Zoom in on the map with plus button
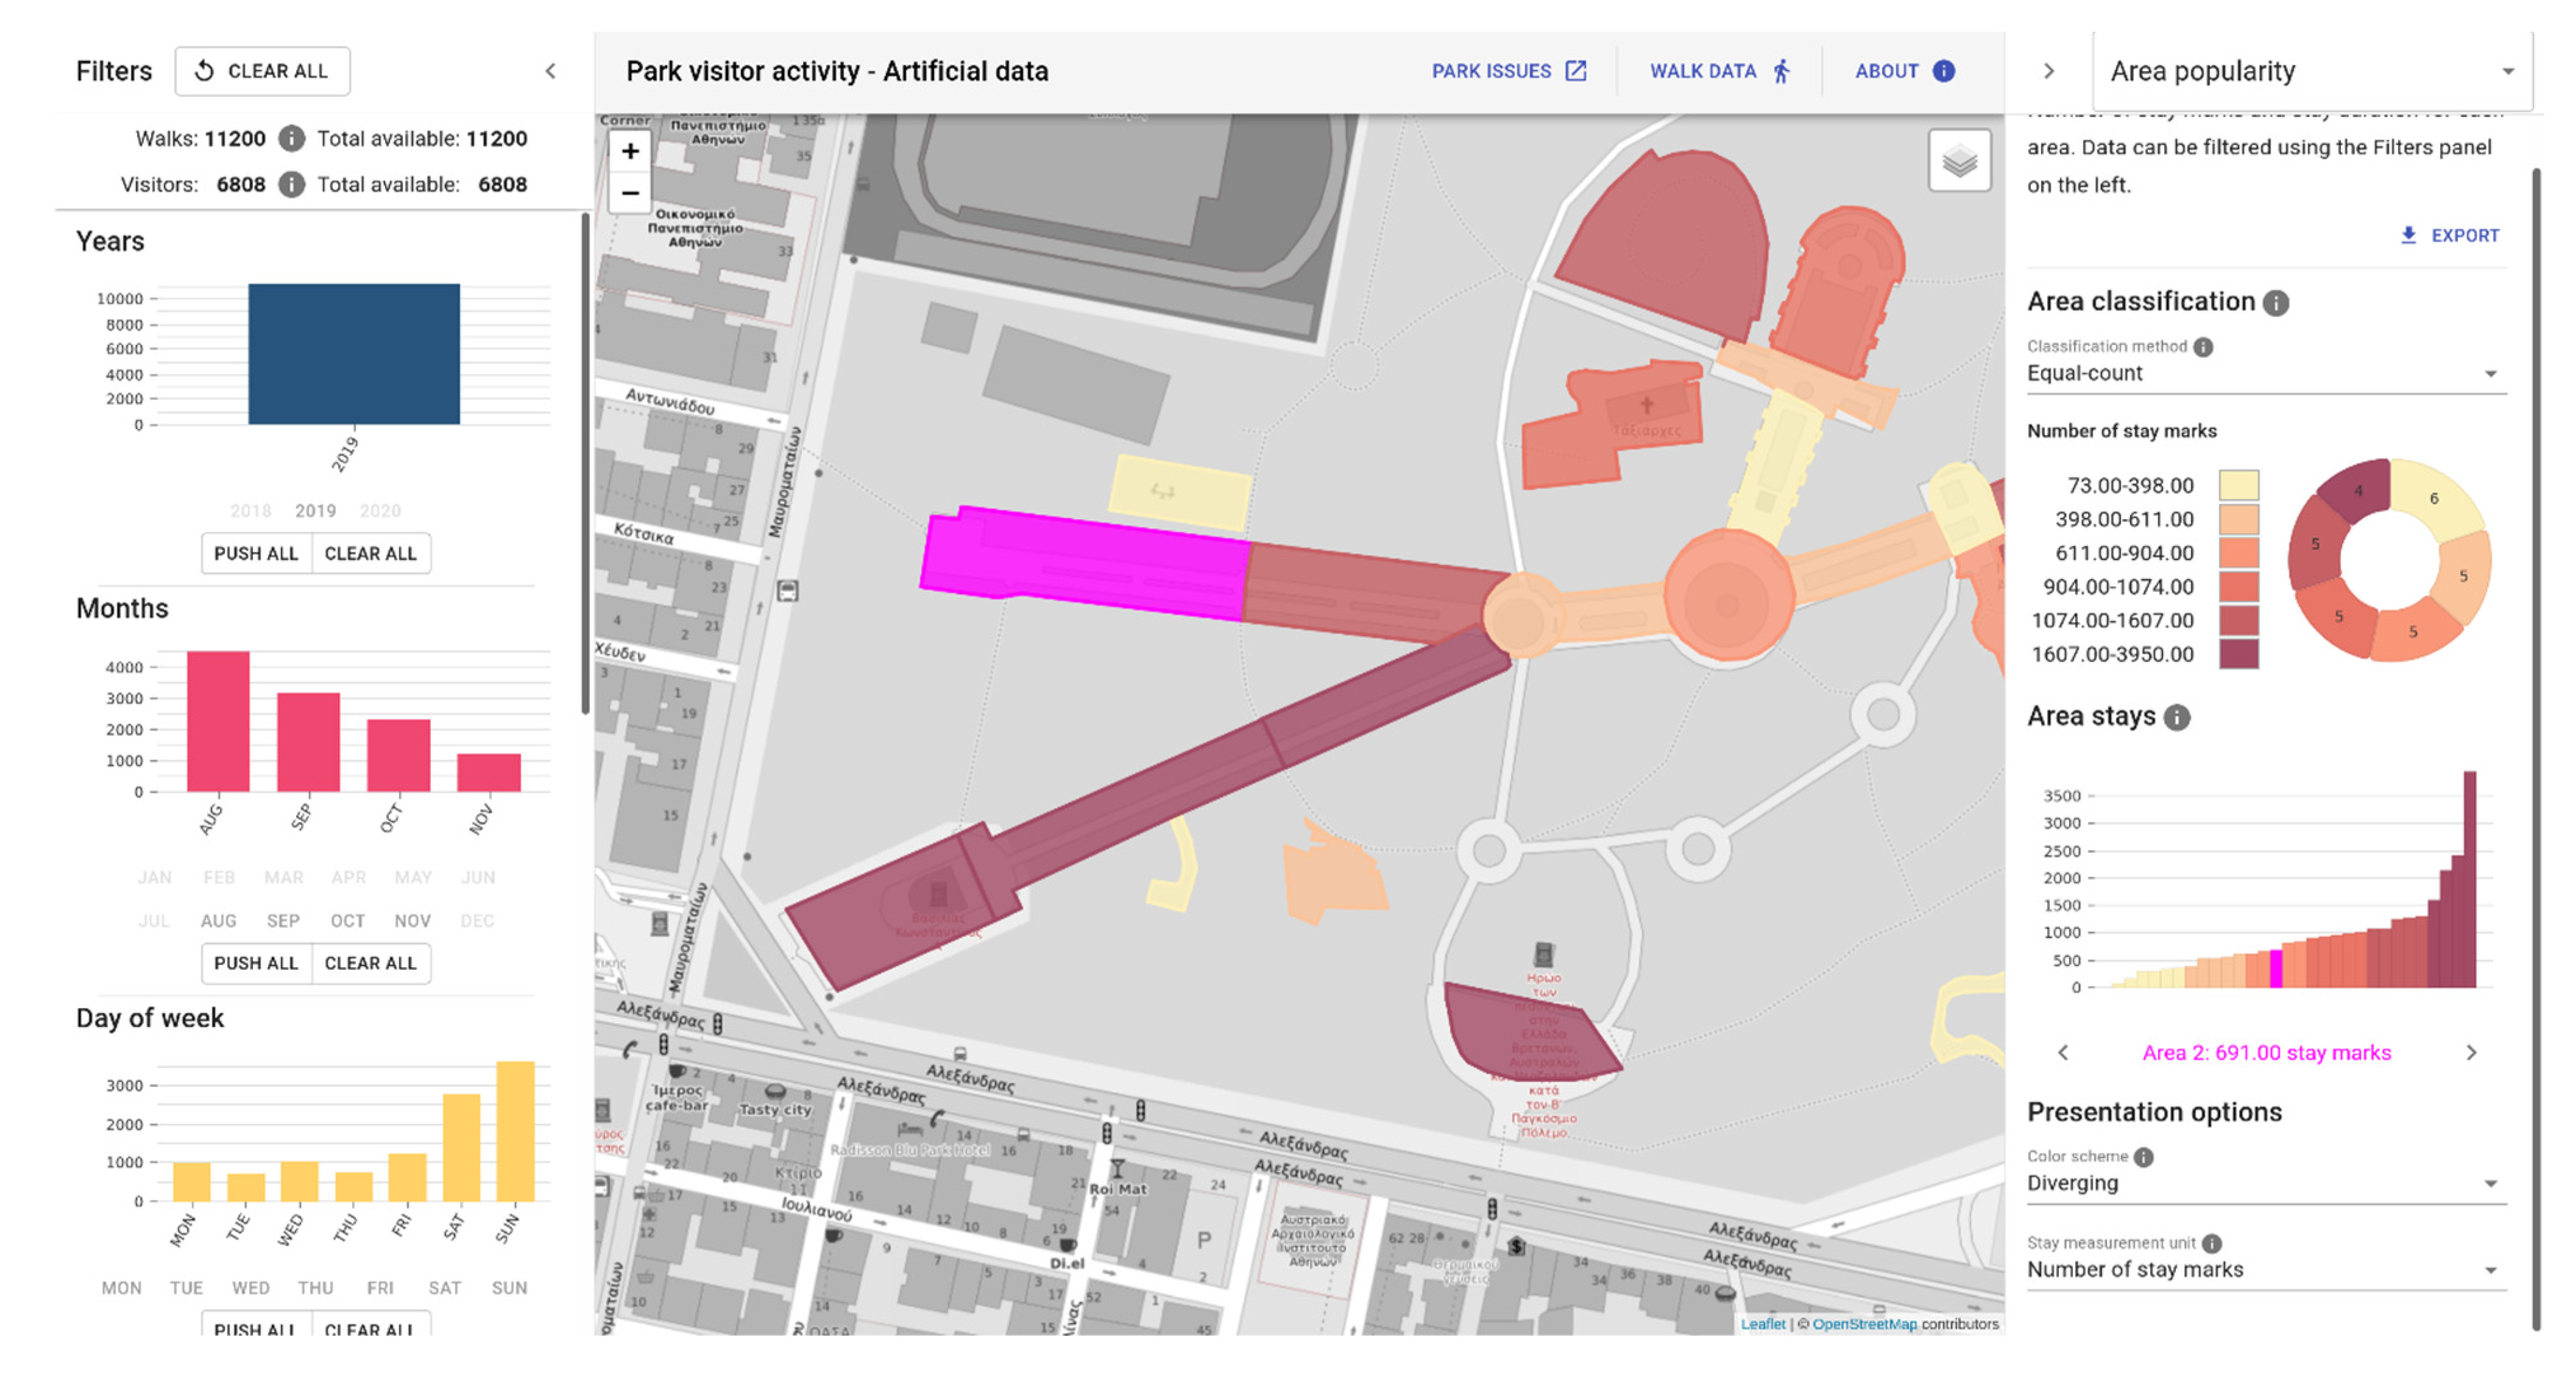This screenshot has height=1376, width=2576. (x=631, y=150)
